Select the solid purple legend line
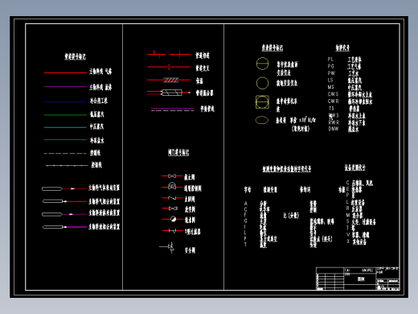This screenshot has width=418, height=314. click(65, 86)
